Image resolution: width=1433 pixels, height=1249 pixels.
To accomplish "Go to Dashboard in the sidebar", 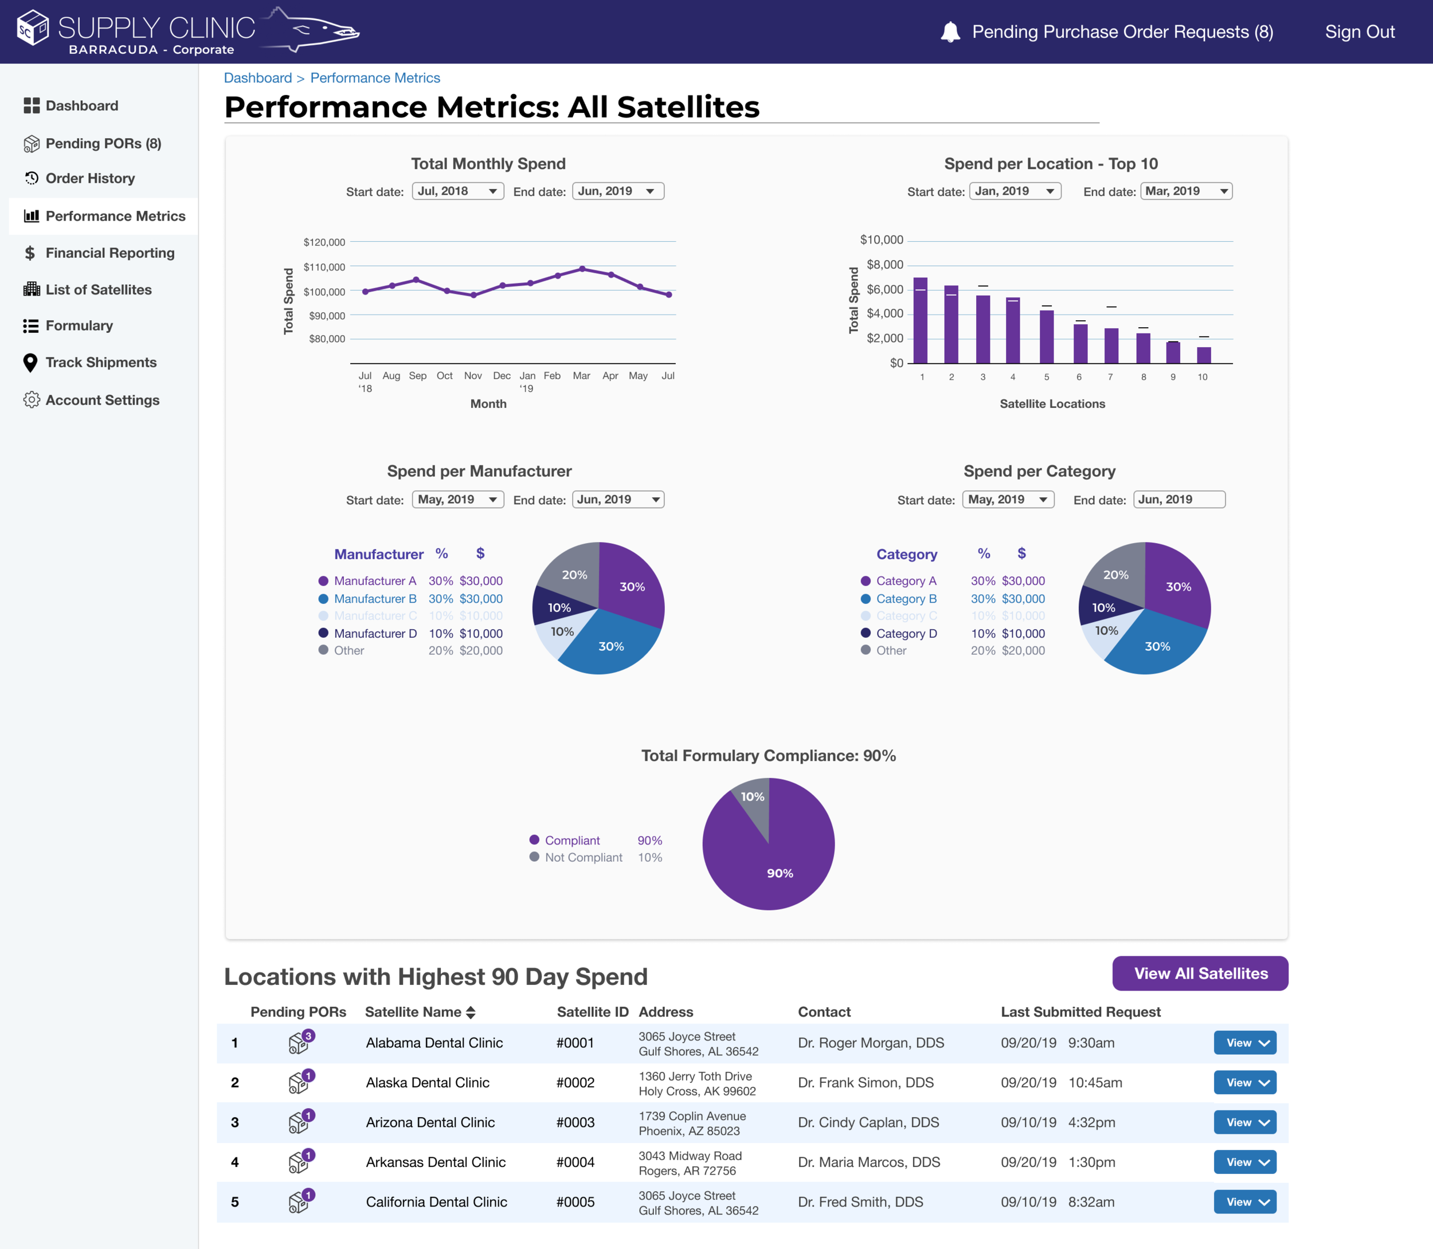I will 71,106.
